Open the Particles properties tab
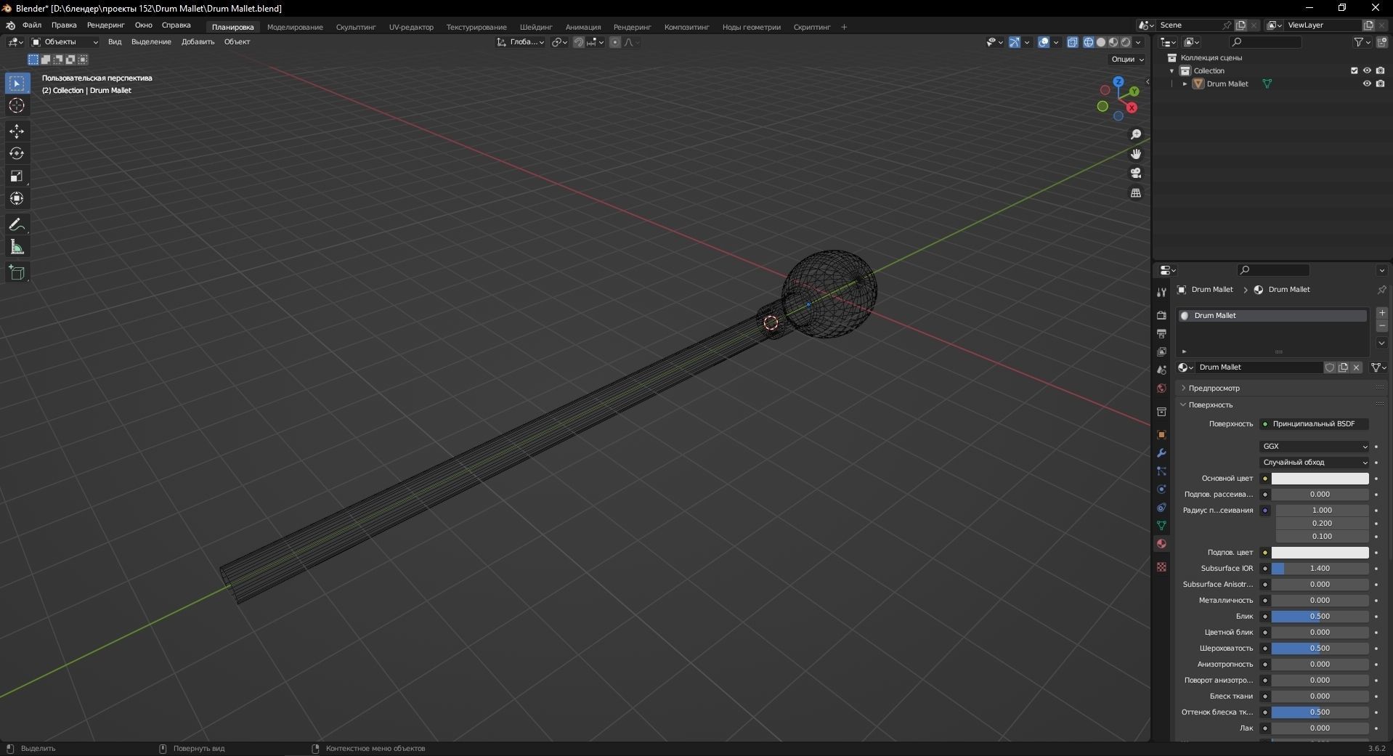The height and width of the screenshot is (756, 1393). (x=1161, y=471)
